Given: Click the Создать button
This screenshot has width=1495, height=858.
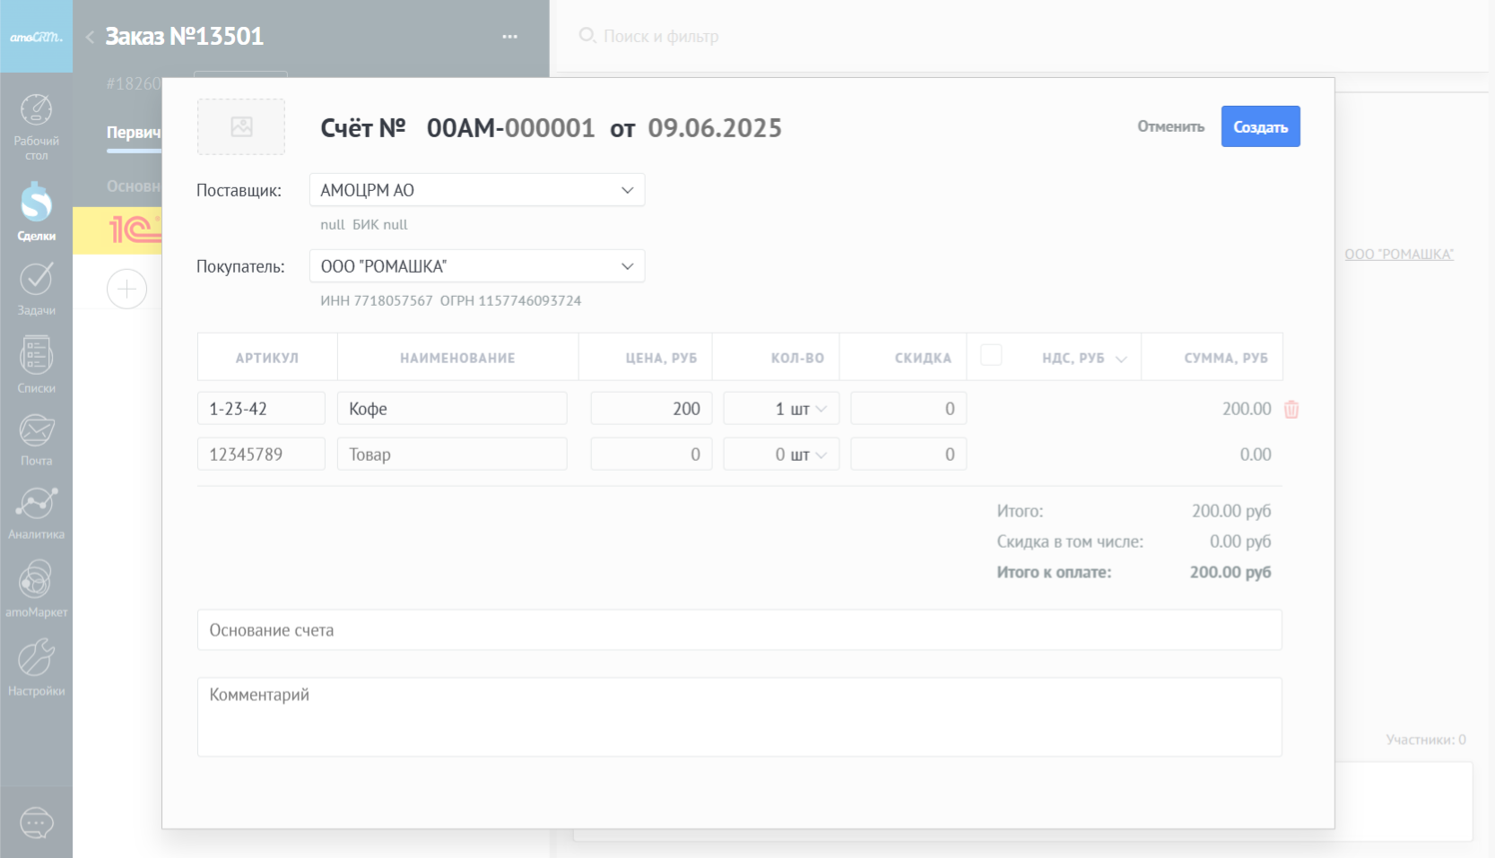Looking at the screenshot, I should click(x=1260, y=126).
